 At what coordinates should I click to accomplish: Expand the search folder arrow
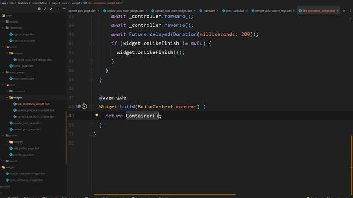click(x=3, y=161)
